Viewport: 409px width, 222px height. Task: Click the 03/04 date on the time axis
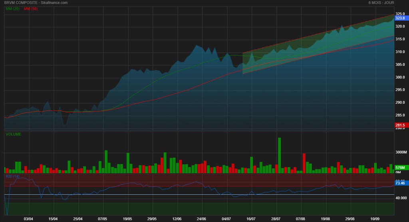[28, 219]
